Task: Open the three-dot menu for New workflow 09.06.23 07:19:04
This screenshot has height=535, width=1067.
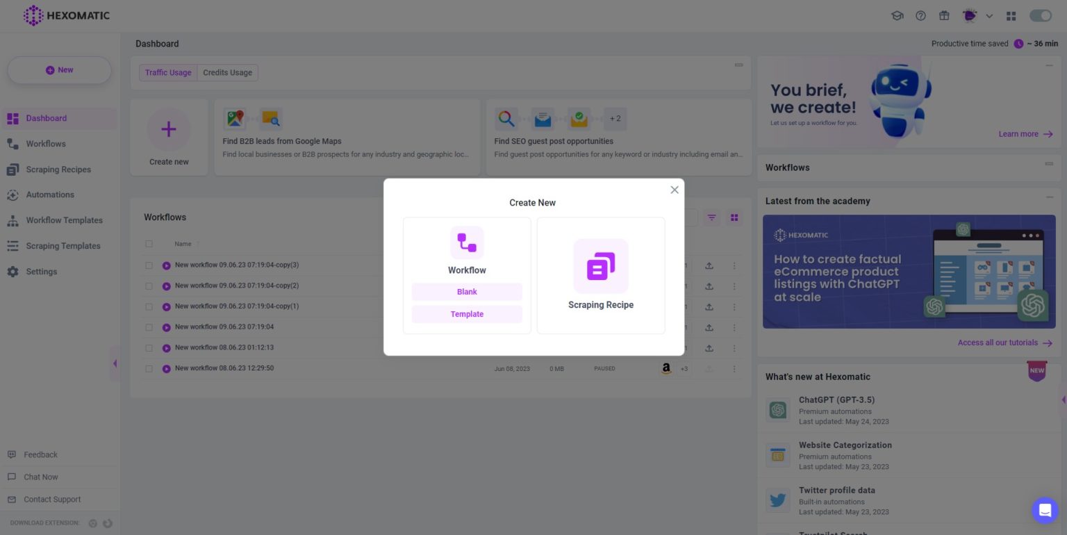Action: pyautogui.click(x=734, y=327)
